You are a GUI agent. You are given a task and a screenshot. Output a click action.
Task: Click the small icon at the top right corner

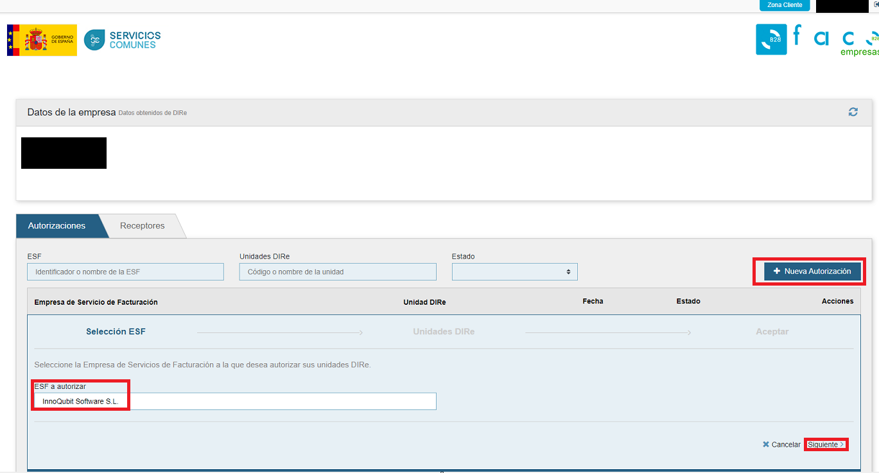[875, 4]
